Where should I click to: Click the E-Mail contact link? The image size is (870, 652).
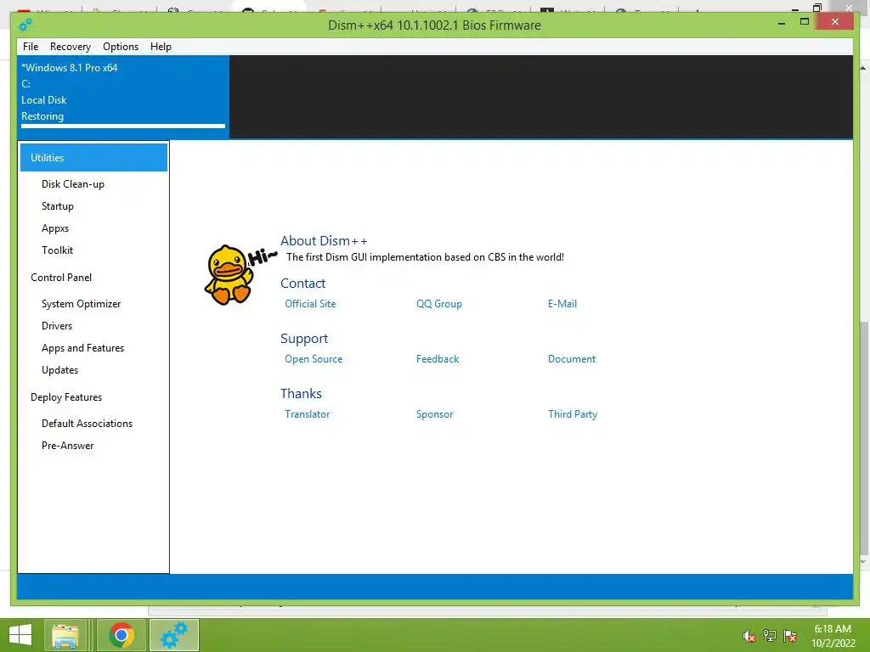[x=562, y=304]
